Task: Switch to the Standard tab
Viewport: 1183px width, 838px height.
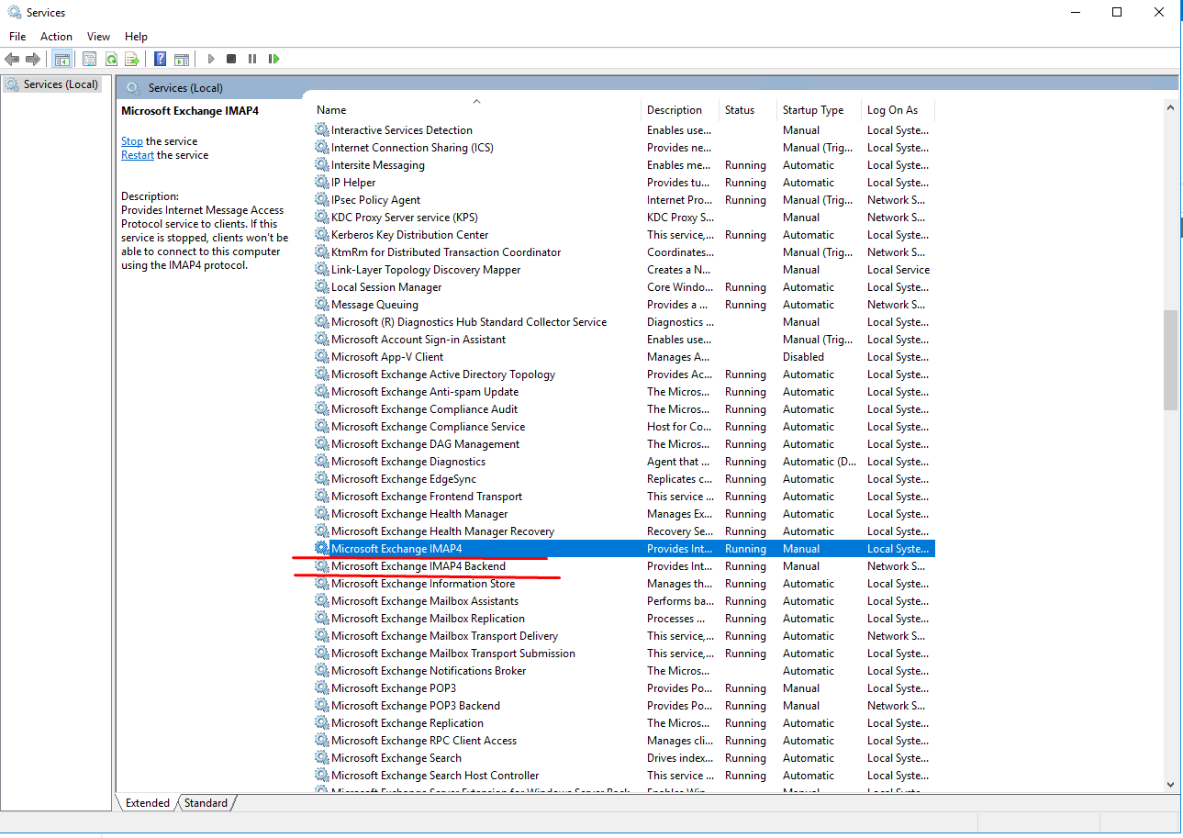Action: pos(205,802)
